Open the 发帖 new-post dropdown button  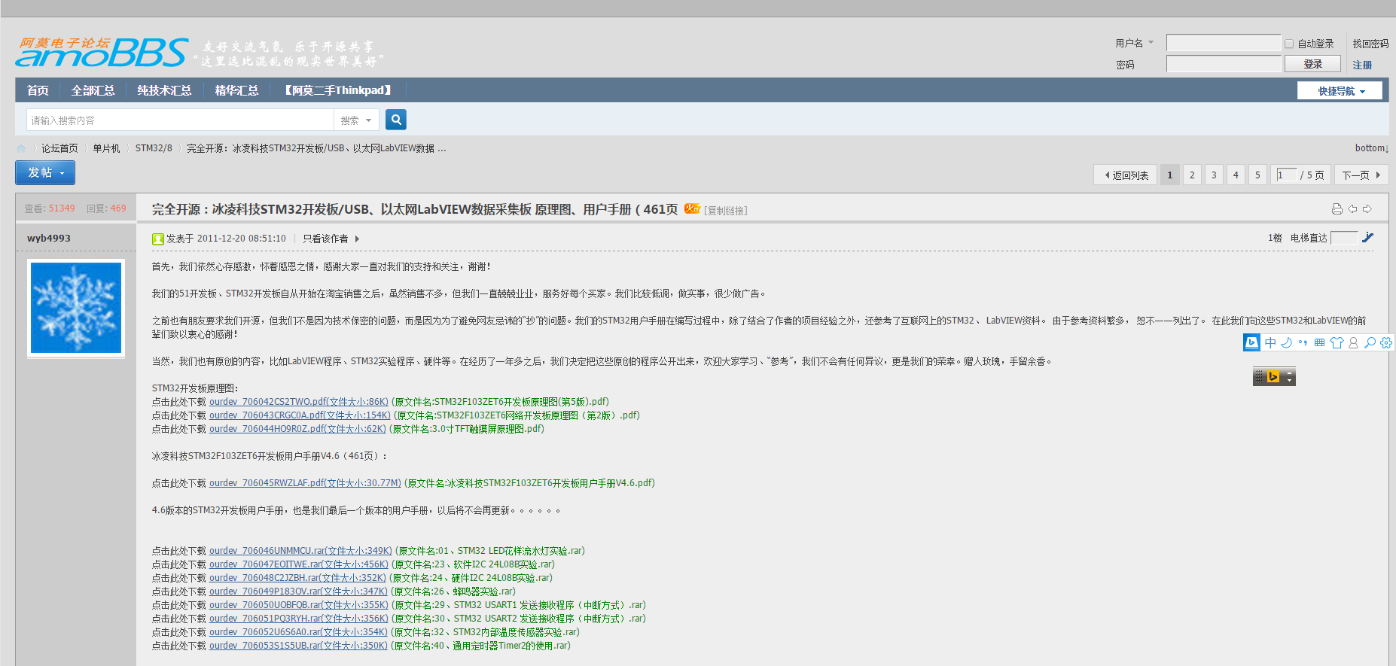45,173
